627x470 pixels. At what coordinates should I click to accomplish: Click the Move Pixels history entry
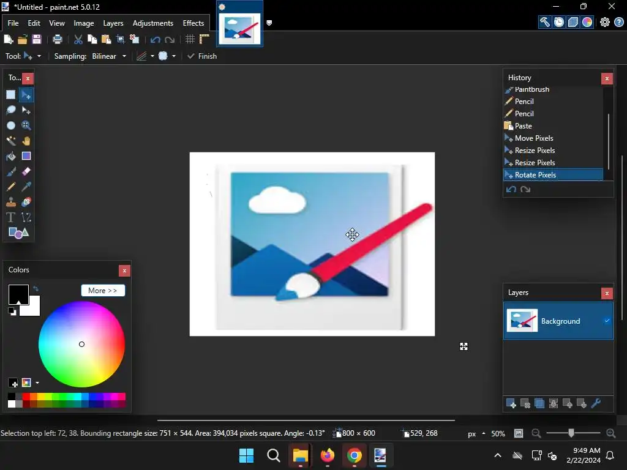tap(553, 138)
